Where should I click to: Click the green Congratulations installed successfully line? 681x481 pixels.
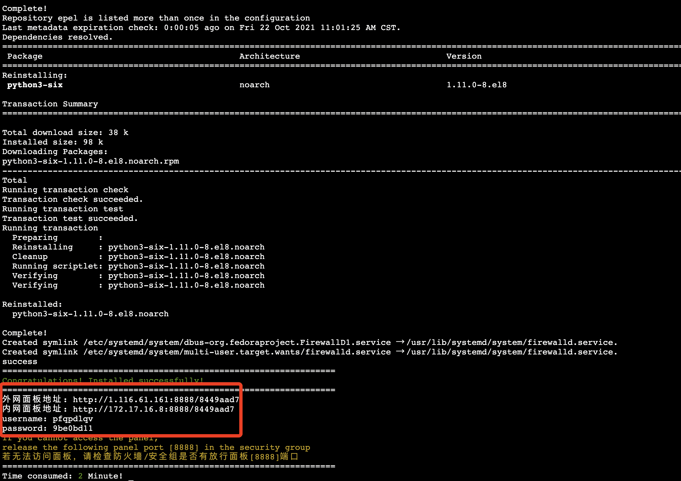(x=103, y=380)
